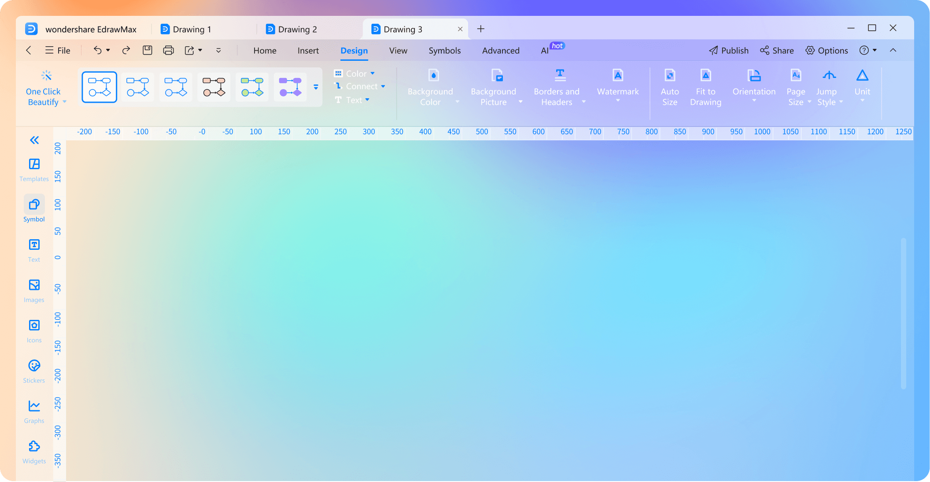This screenshot has width=930, height=482.
Task: Click the Save icon in toolbar
Action: tap(147, 50)
